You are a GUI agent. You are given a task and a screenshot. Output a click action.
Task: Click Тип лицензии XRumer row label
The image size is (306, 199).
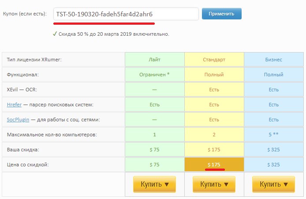(x=34, y=60)
